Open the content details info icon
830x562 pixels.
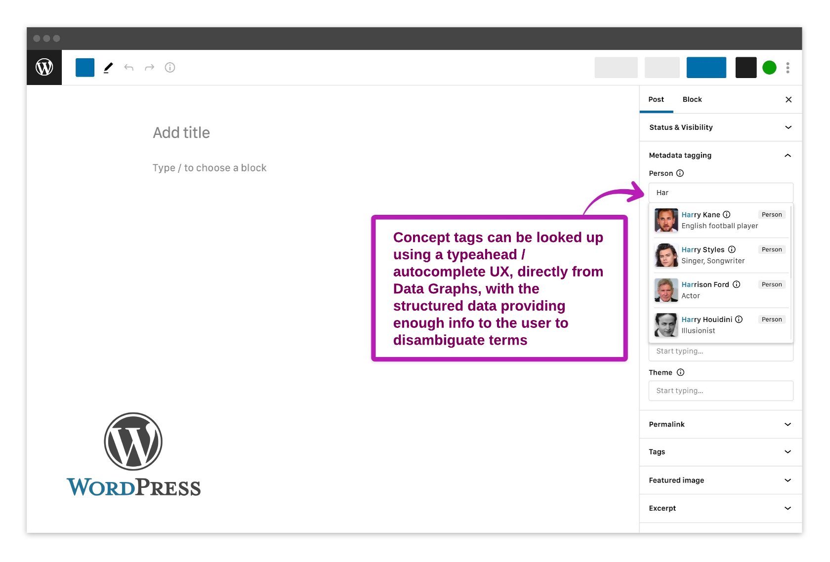pos(170,68)
